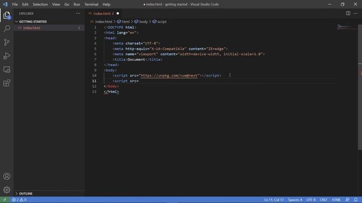
Task: Open the unpkg.com/vue@next link in code
Action: coord(169,76)
